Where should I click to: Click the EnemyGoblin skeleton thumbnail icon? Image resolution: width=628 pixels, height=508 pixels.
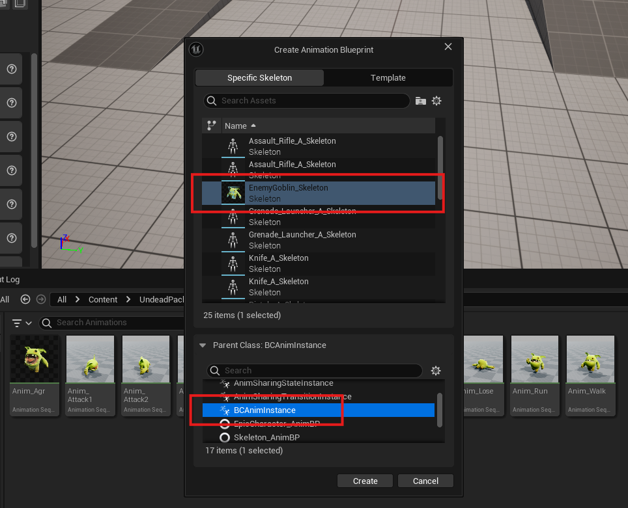(x=233, y=193)
